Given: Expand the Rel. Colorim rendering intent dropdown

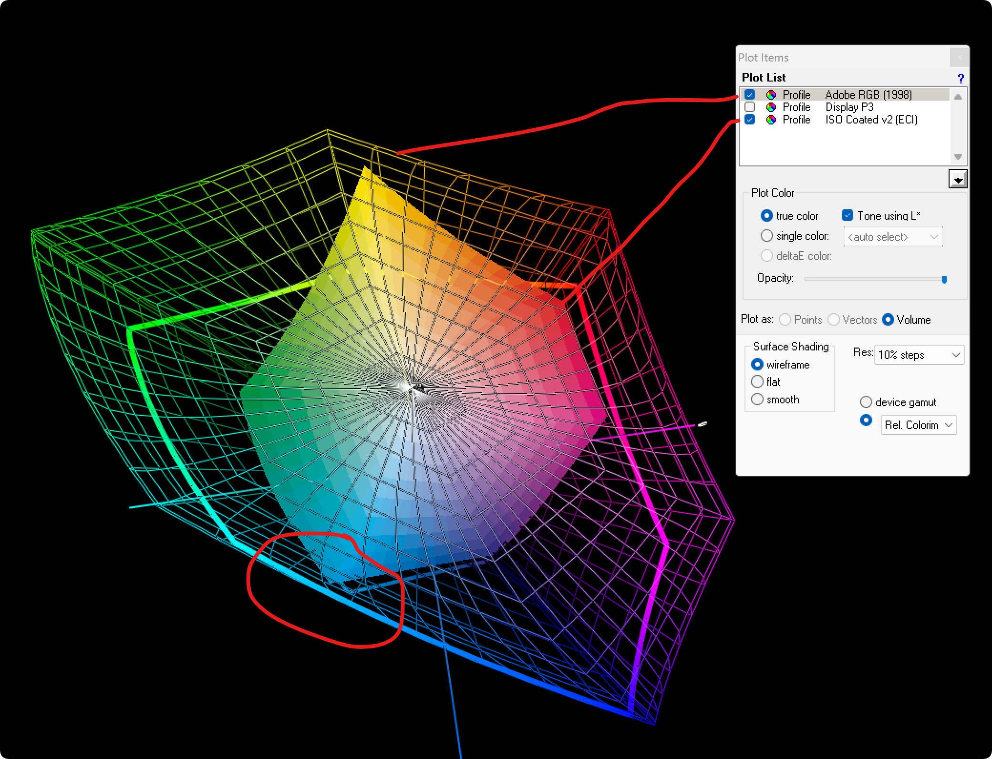Looking at the screenshot, I should pyautogui.click(x=919, y=425).
